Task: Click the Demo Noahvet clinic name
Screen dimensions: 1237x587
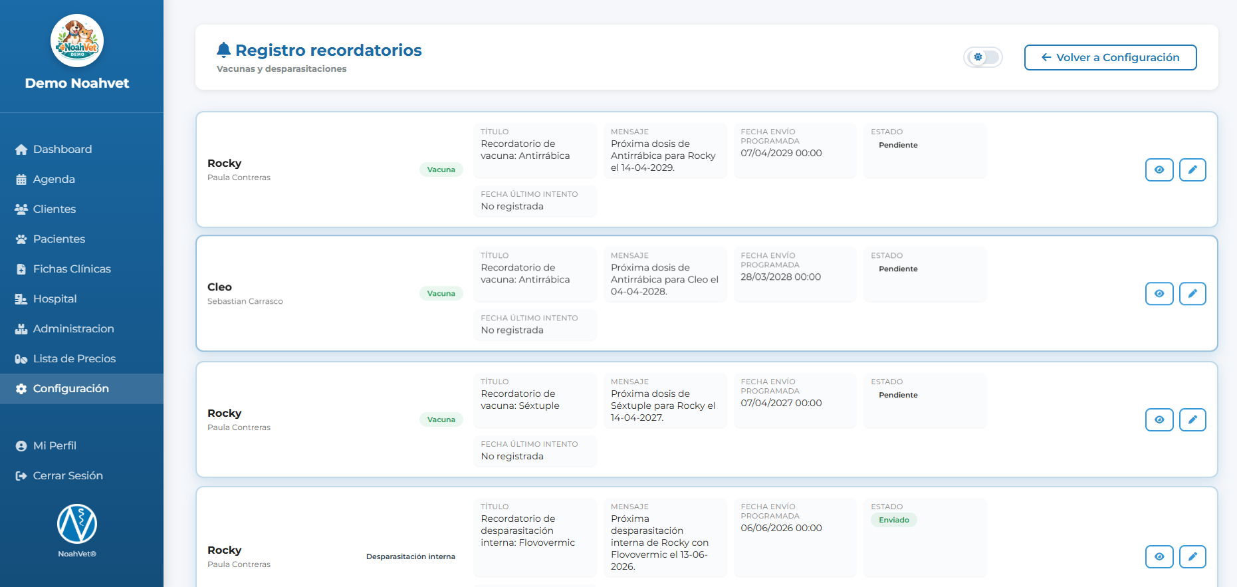Action: point(77,83)
